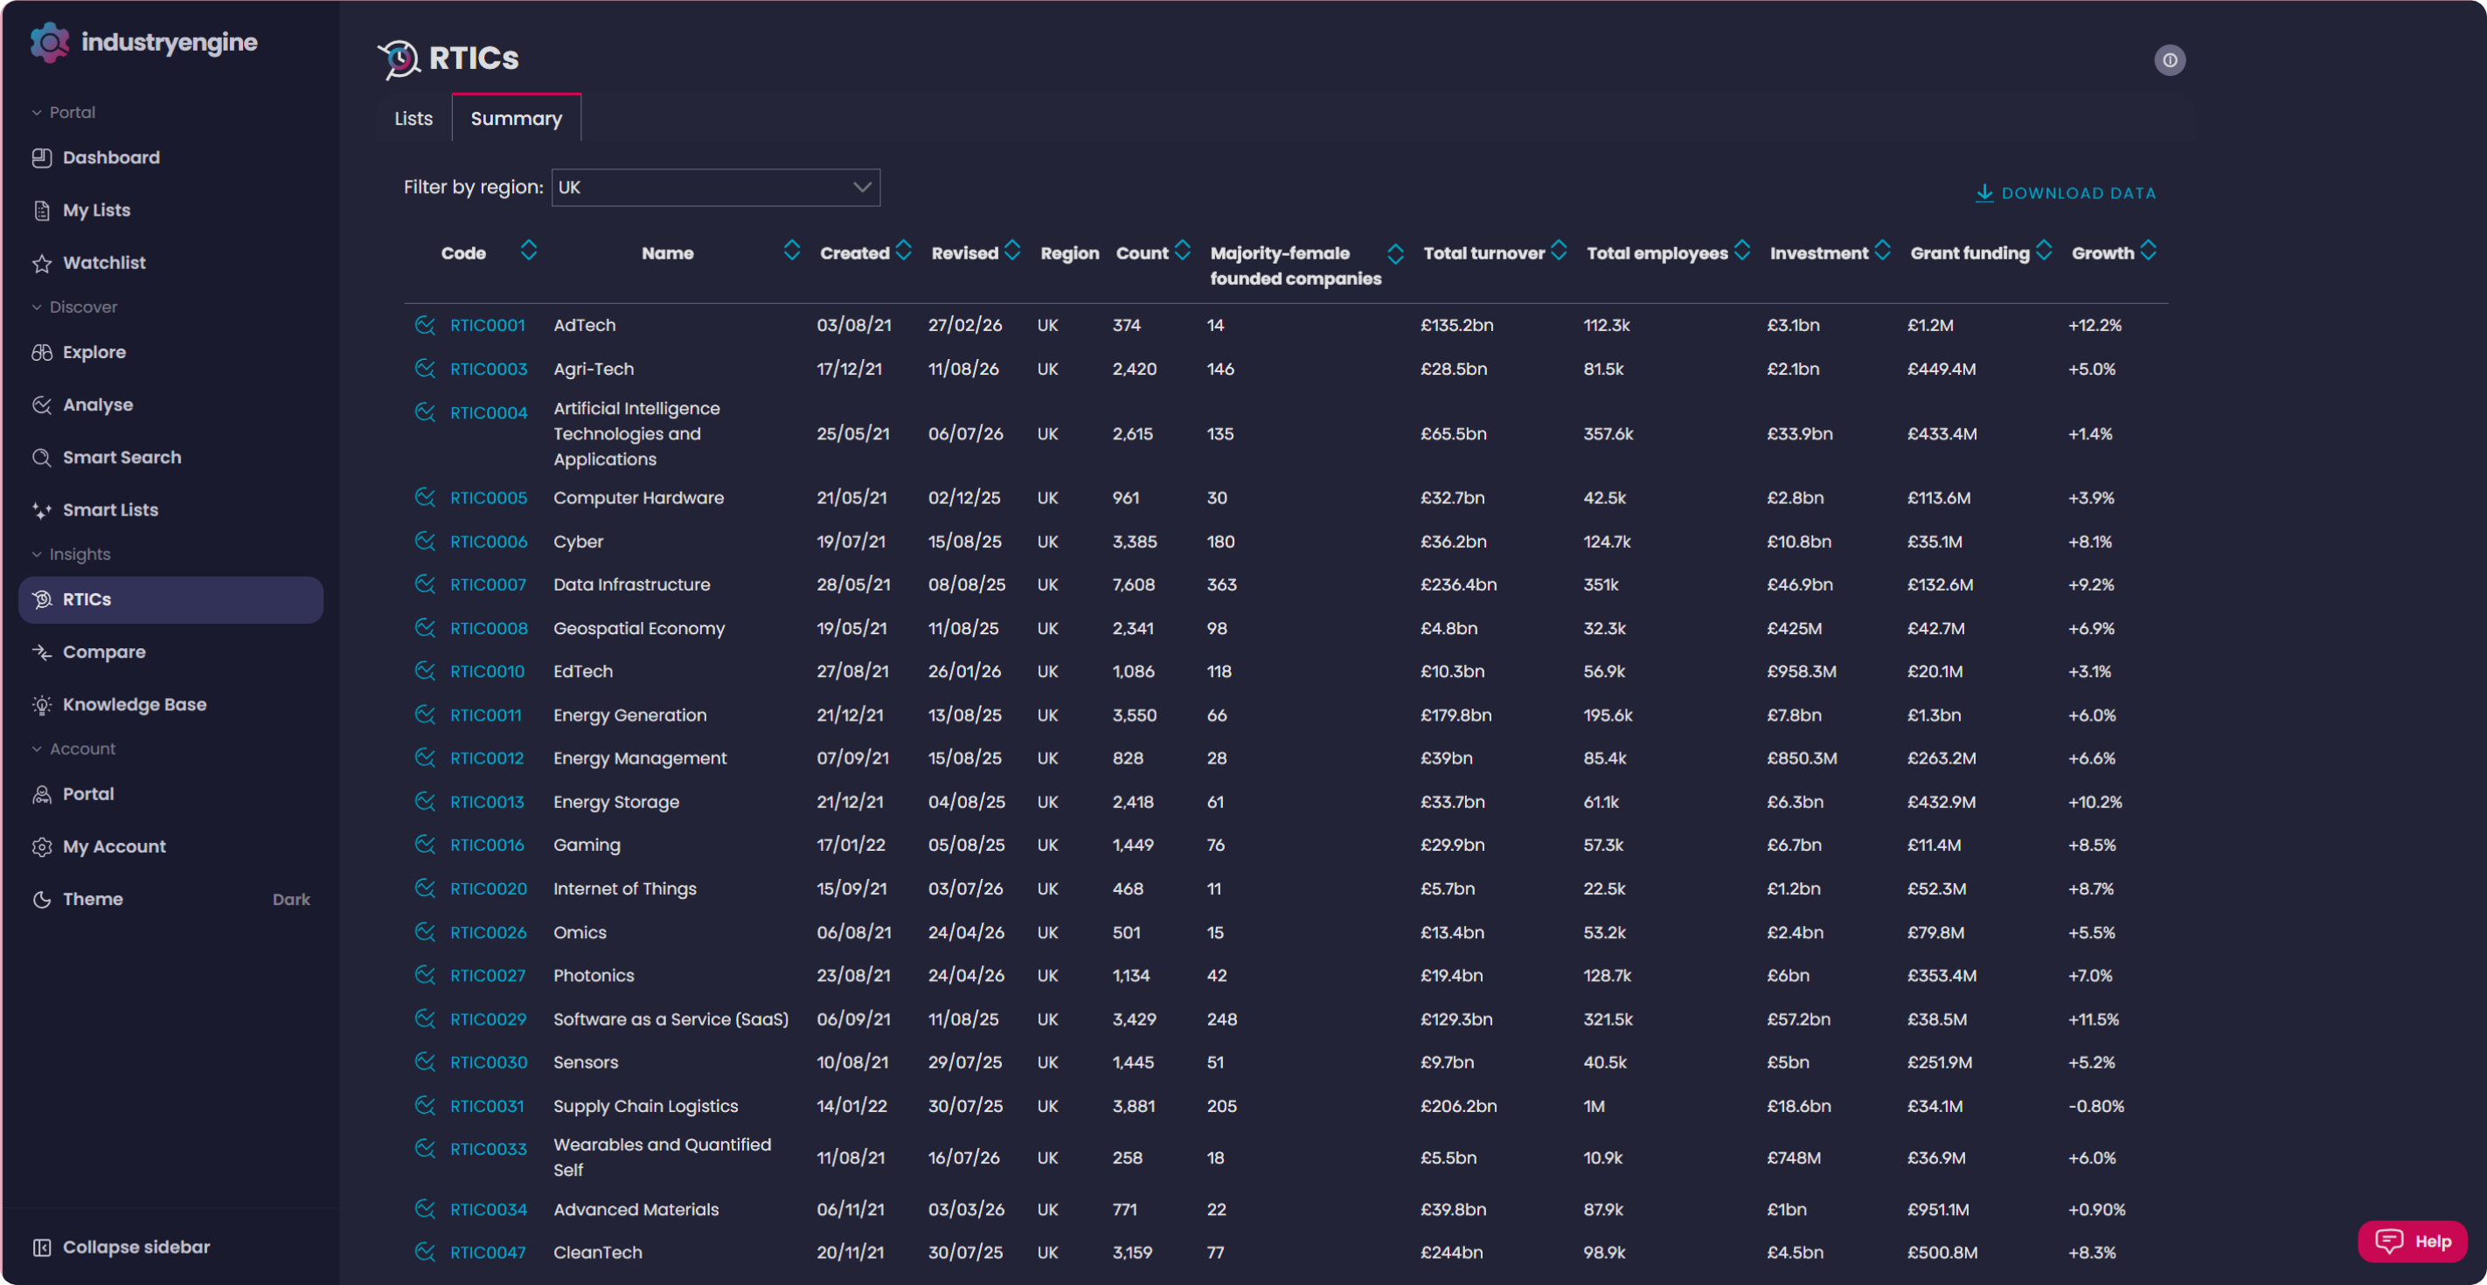The width and height of the screenshot is (2487, 1285).
Task: Click analyse icon for Wearables row
Action: [x=425, y=1149]
